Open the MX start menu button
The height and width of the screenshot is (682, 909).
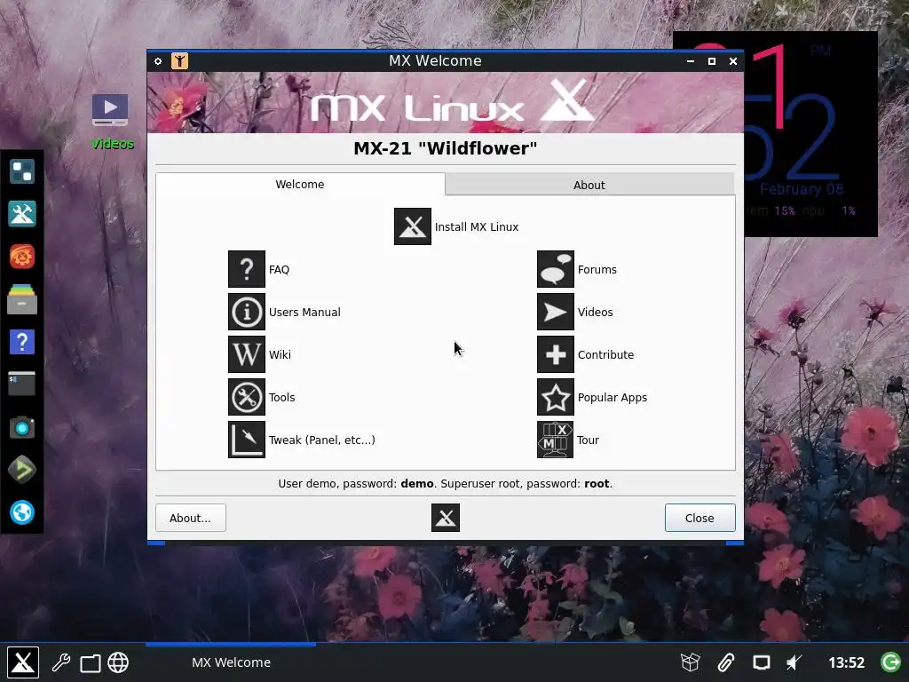[22, 662]
